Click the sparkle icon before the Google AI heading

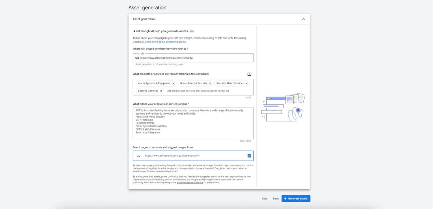[x=134, y=31]
